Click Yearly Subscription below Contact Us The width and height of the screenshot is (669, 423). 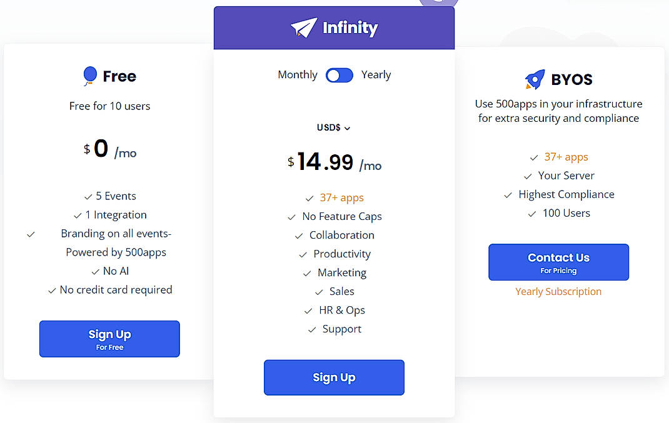click(558, 291)
